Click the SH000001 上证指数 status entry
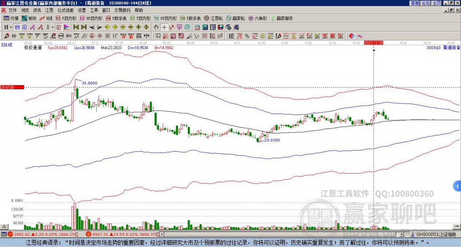Image resolution: width=461 pixels, height=247 pixels. tap(434, 234)
